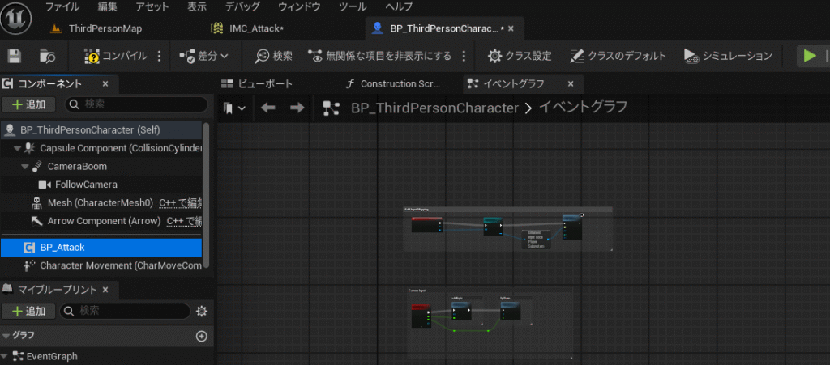Screen dimensions: 830x365
Task: Click the Mesh skeleton icon
Action: click(36, 203)
